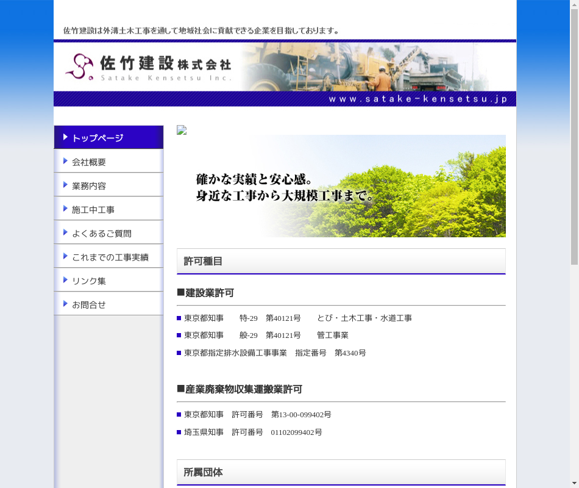Viewport: 579px width, 488px height.
Task: Click the Satake Kensetsu logo emblem
Action: (79, 66)
